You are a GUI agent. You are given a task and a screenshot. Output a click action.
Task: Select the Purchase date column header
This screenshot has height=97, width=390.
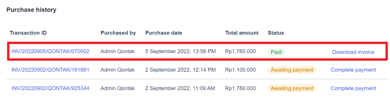point(164,33)
